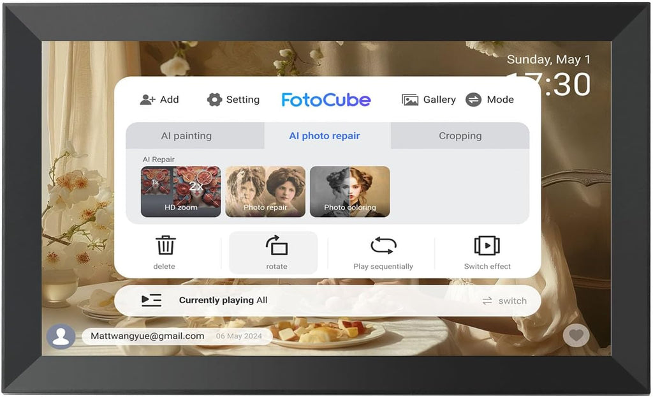Viewport: 653px width, 397px height.
Task: Open Setting via the gear icon
Action: tap(214, 100)
